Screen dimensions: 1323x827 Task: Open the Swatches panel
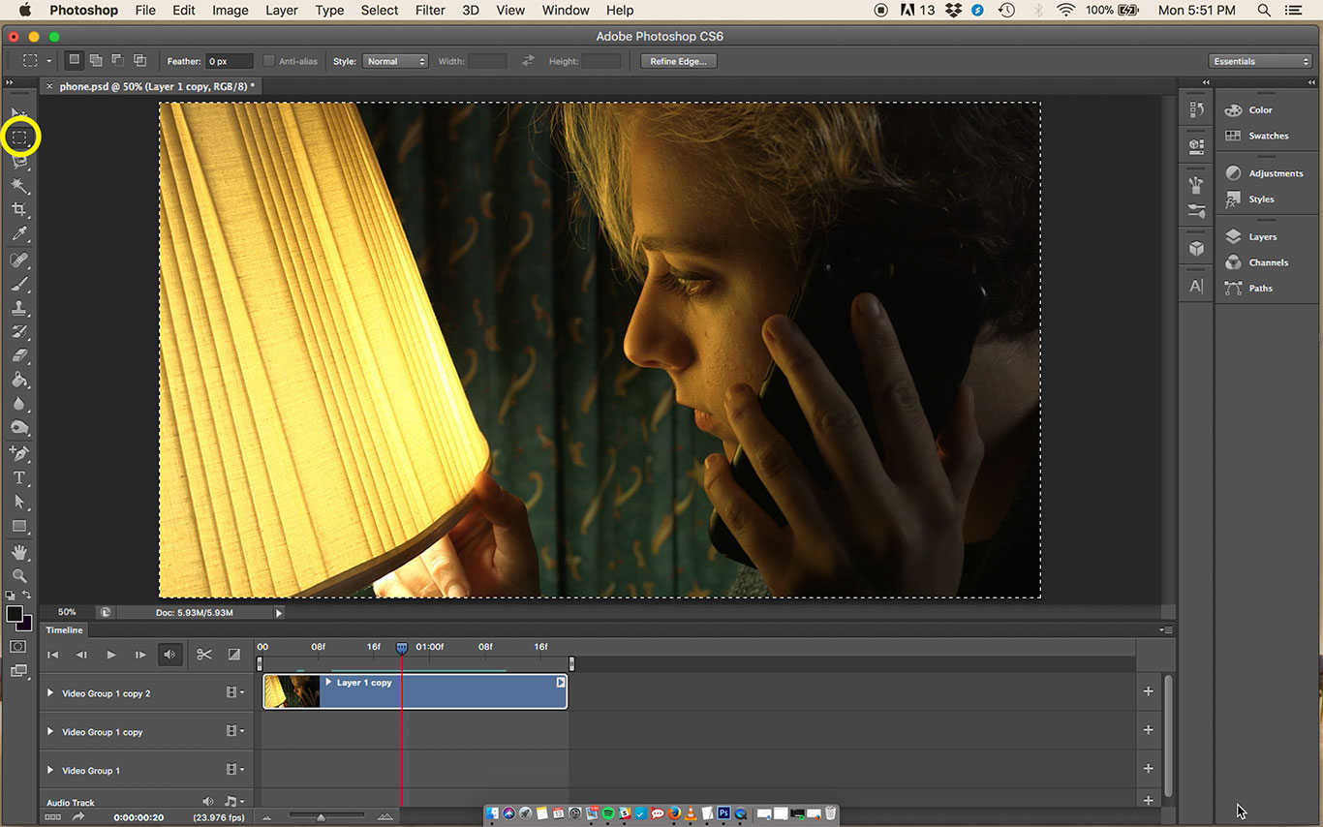pyautogui.click(x=1268, y=136)
